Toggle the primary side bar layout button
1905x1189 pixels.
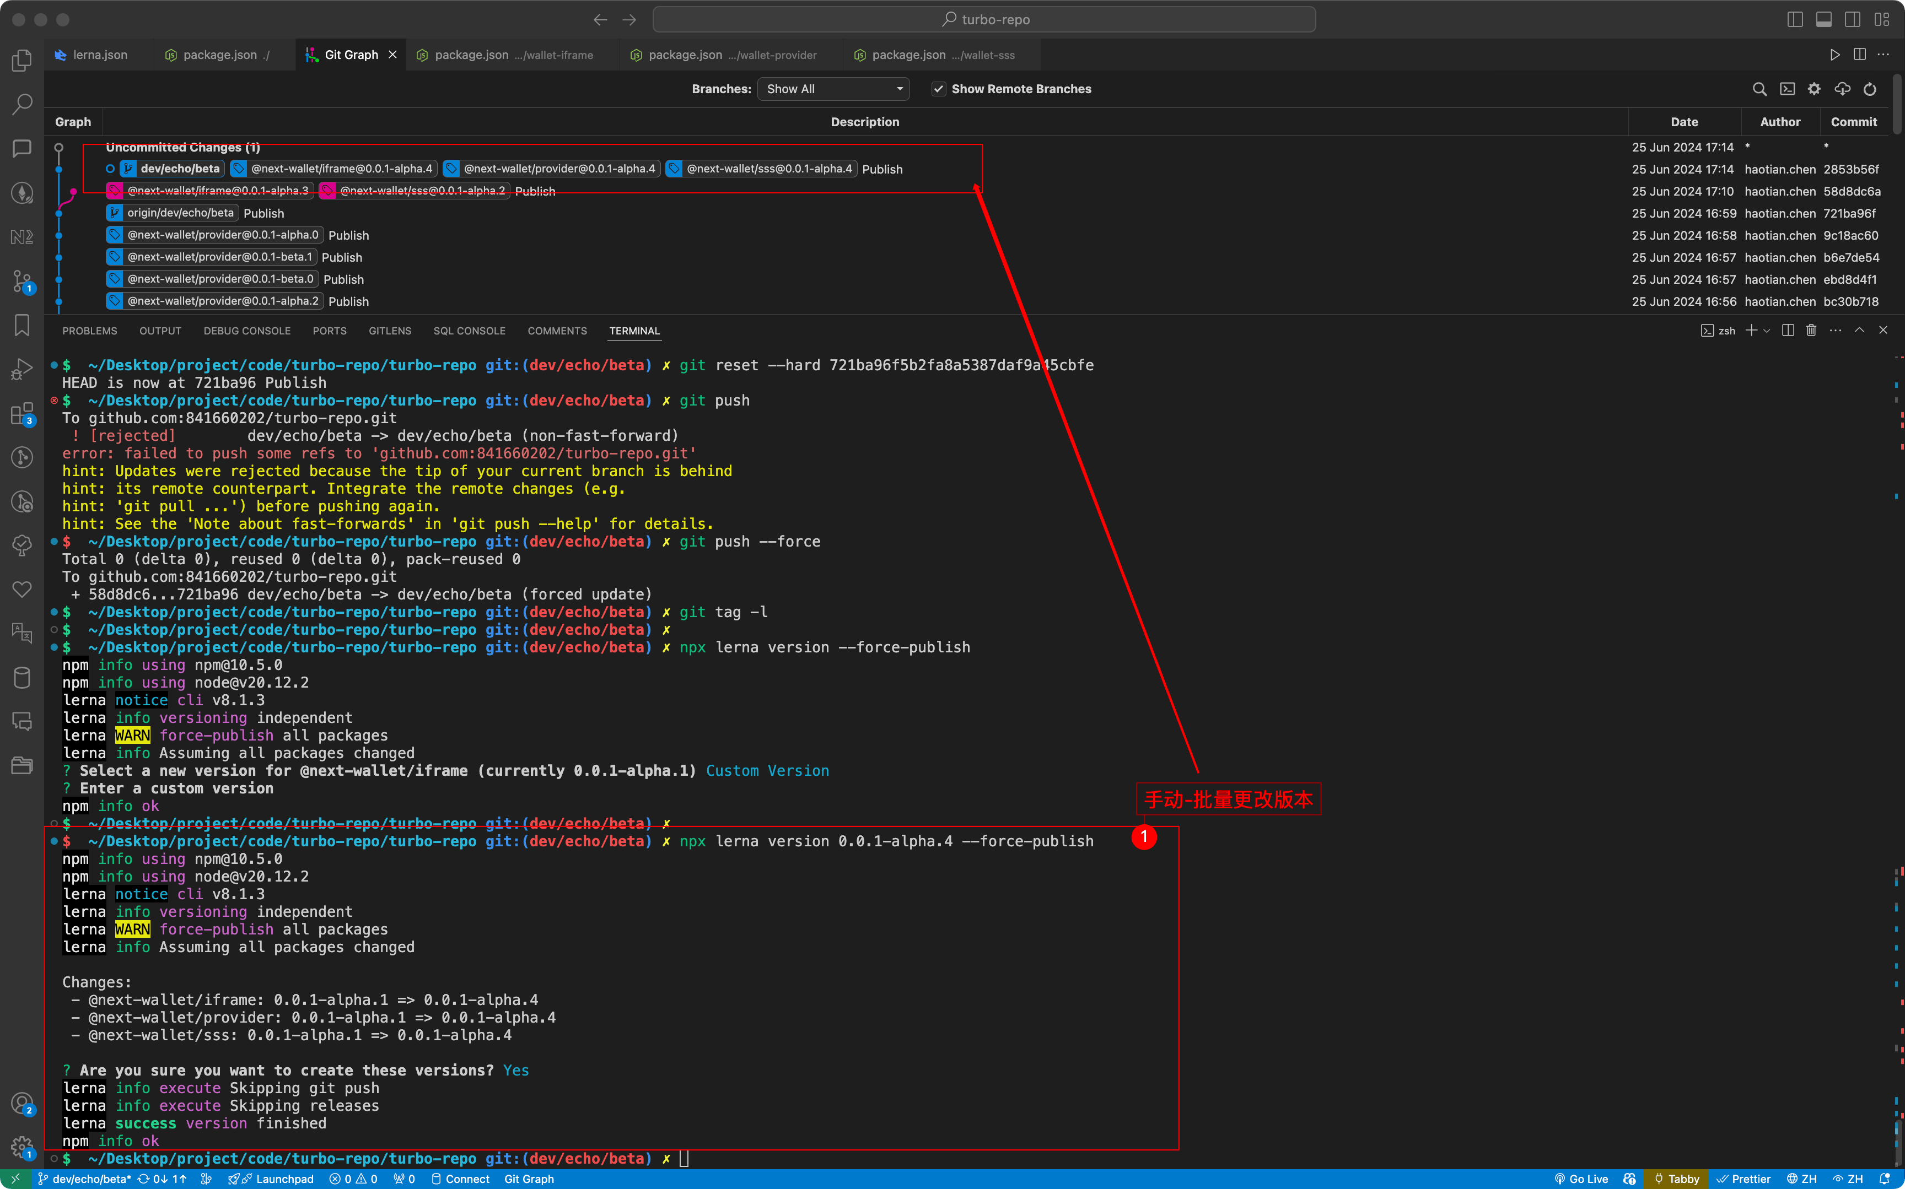1795,20
